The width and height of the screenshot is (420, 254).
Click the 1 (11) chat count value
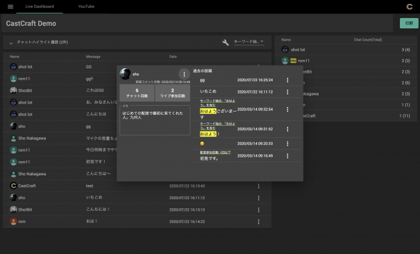(x=404, y=116)
